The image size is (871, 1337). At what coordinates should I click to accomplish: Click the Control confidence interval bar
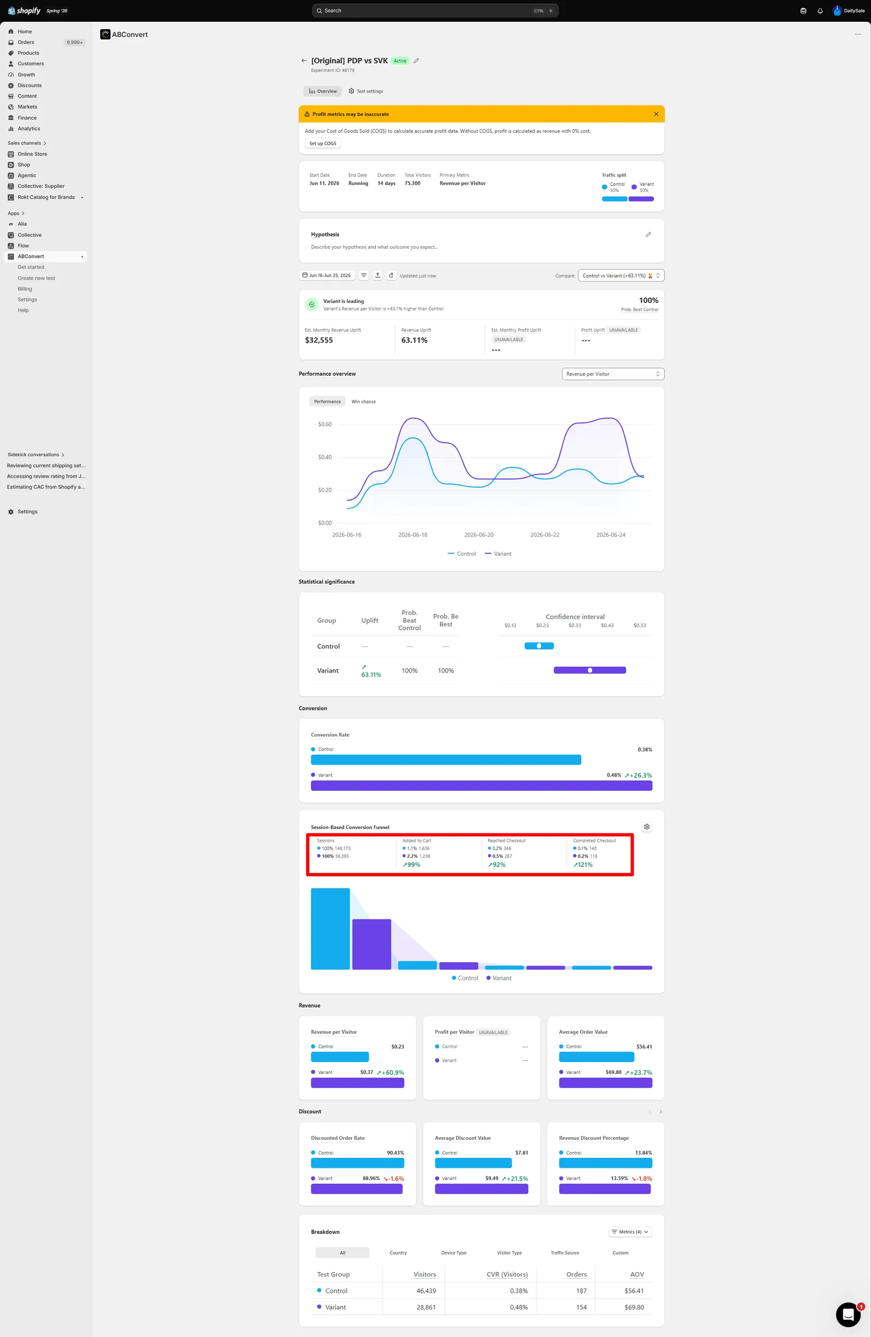tap(539, 646)
